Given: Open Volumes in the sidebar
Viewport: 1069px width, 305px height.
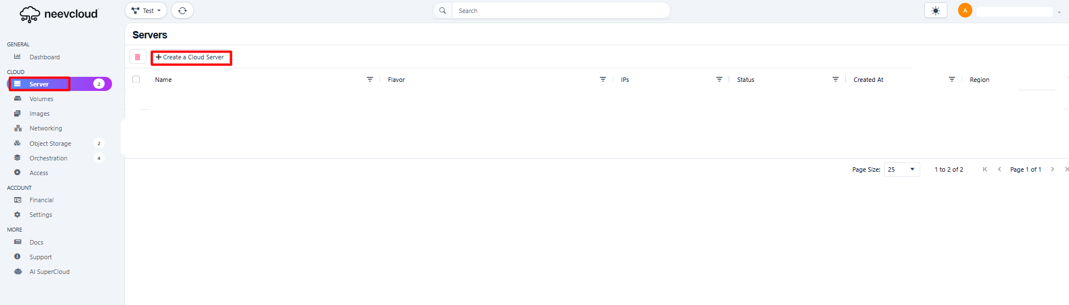Looking at the screenshot, I should click(41, 99).
